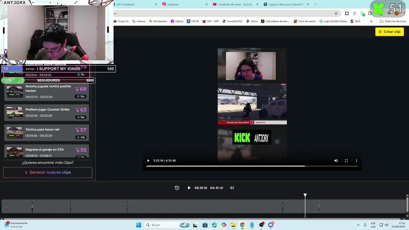Click Generar nuevos clips button
This screenshot has height=230, width=409.
(48, 172)
